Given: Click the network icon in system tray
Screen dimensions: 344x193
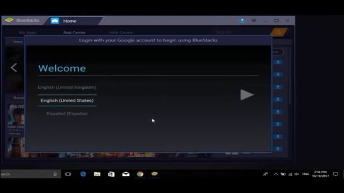Looking at the screenshot, I should click(x=290, y=174).
